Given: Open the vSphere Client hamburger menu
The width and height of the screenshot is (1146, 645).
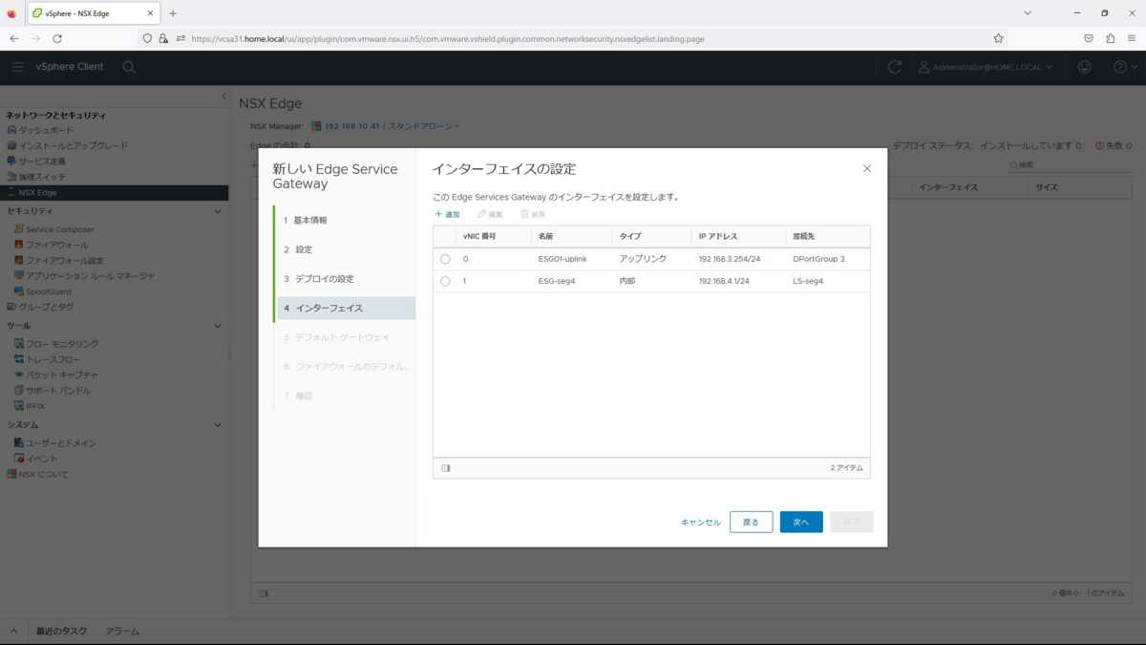Looking at the screenshot, I should click(18, 67).
